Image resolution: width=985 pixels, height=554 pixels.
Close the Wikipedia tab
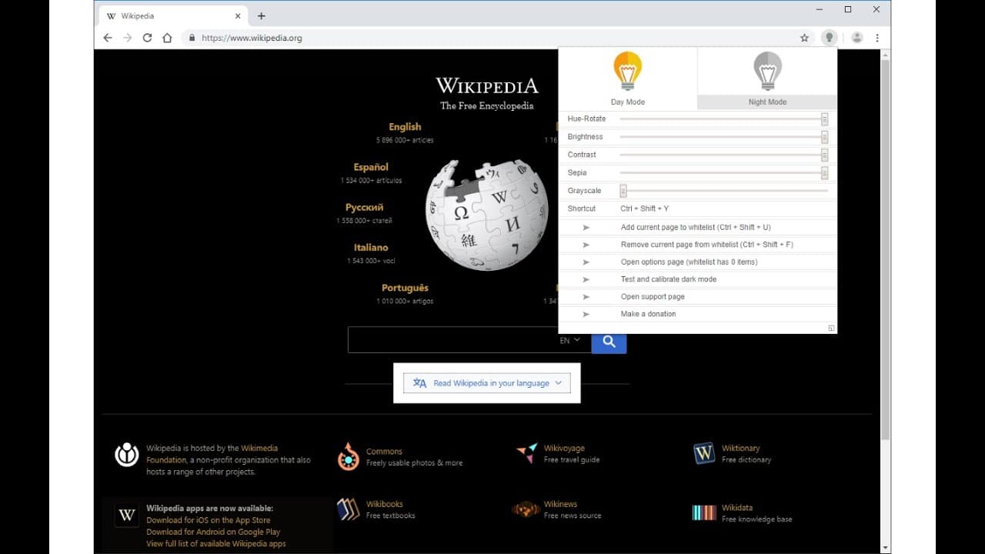click(x=238, y=16)
